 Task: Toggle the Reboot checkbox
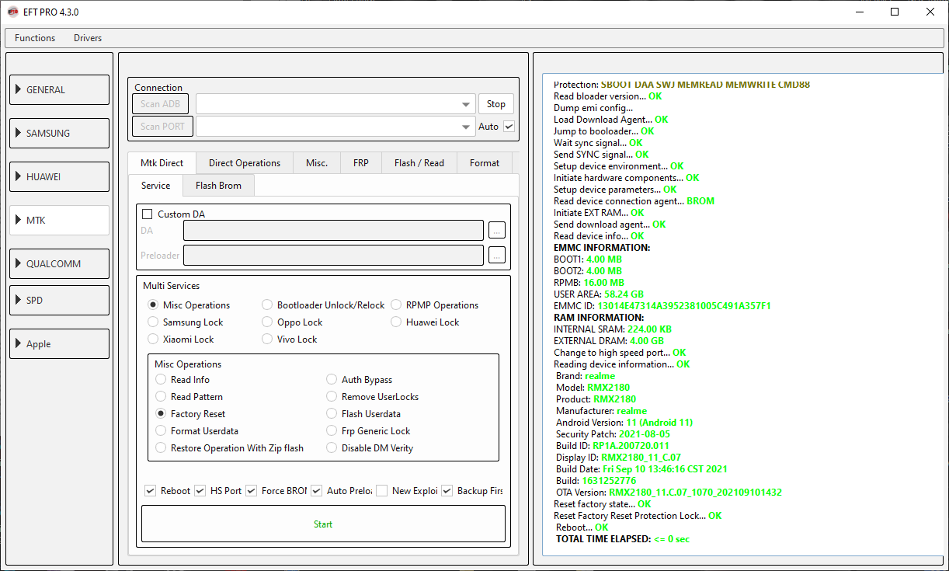click(x=150, y=491)
